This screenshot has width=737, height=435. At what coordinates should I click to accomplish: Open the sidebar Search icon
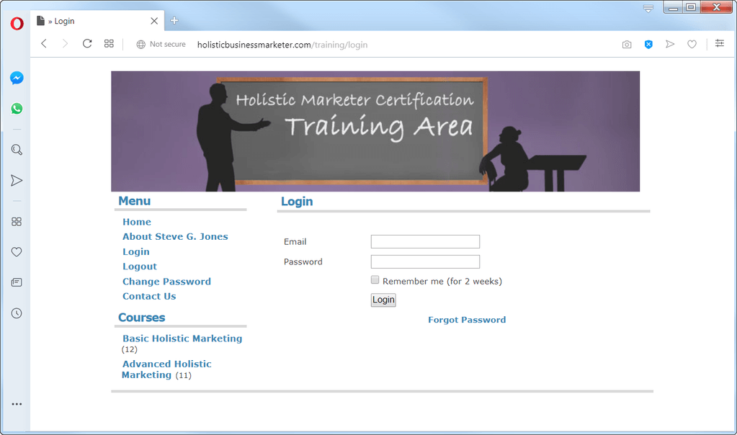click(17, 150)
